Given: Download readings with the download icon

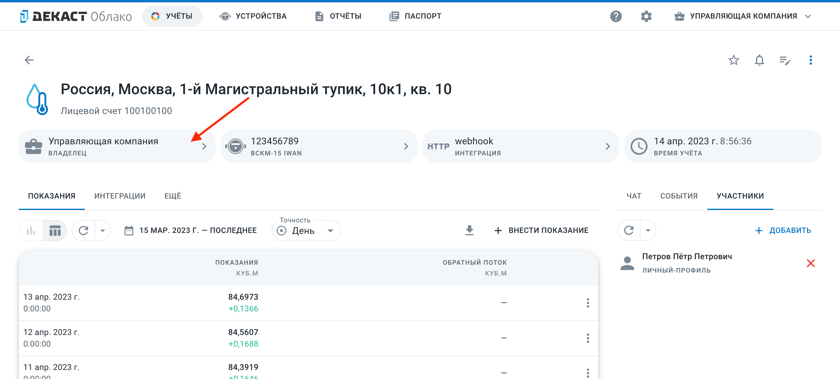Looking at the screenshot, I should [x=469, y=230].
